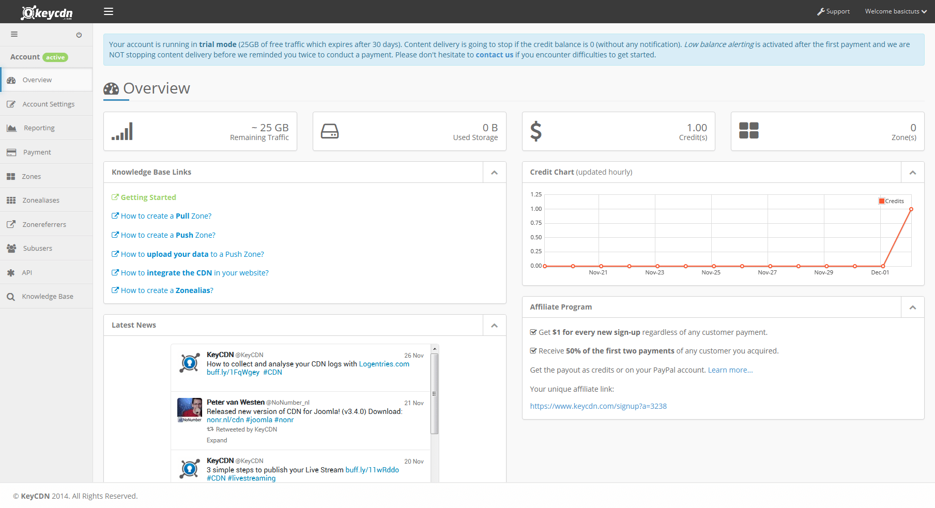Click the Remaining Traffic signal bars icon
The image size is (935, 508).
(x=122, y=131)
